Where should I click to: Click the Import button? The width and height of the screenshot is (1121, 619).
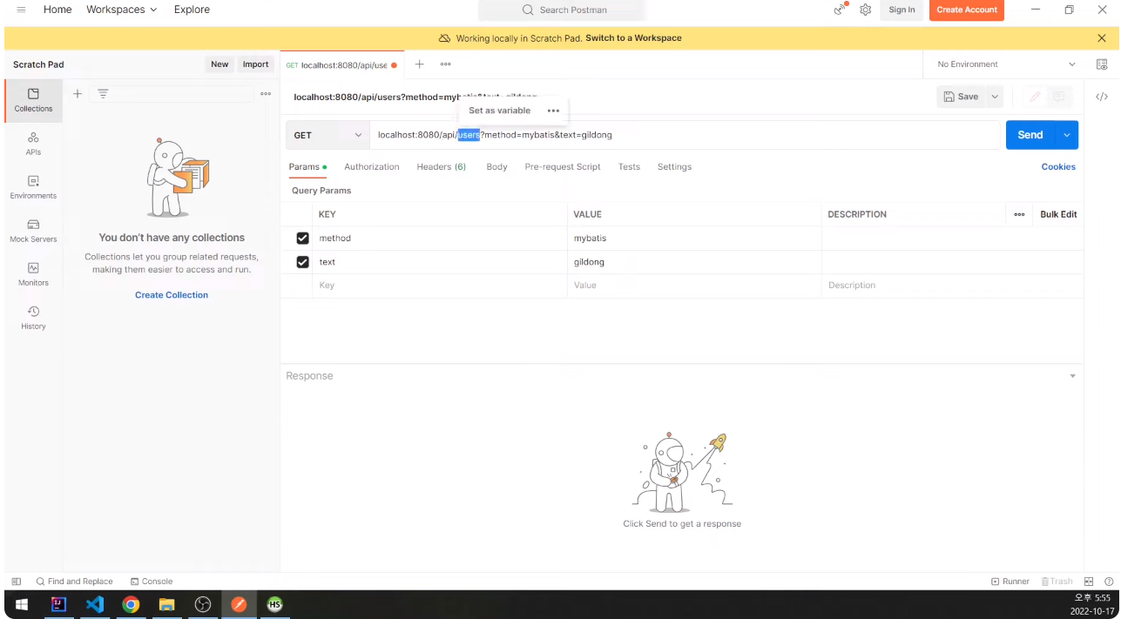pyautogui.click(x=255, y=64)
